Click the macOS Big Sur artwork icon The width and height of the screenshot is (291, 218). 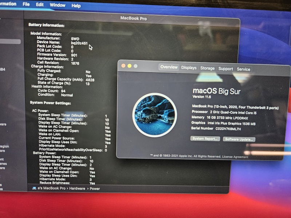coord(155,115)
